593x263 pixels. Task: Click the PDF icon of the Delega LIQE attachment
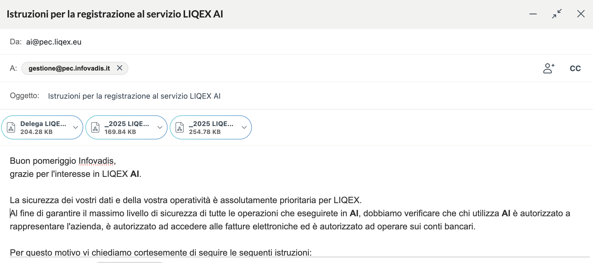[11, 128]
